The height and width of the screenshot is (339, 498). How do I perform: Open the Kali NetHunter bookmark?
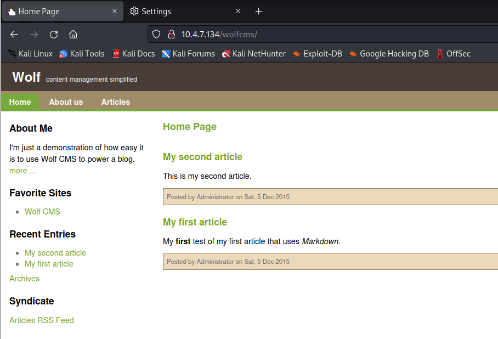coord(254,54)
